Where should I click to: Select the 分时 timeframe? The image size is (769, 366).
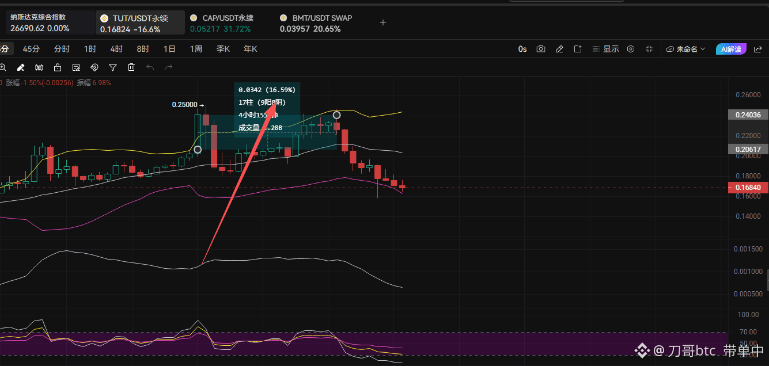click(x=62, y=49)
